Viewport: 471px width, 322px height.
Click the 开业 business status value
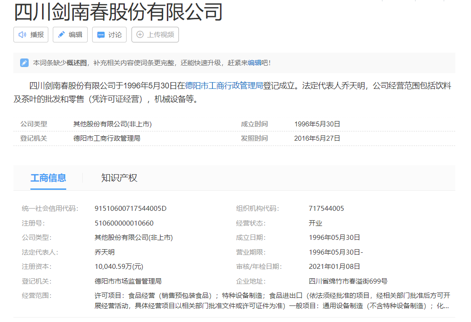coord(315,223)
